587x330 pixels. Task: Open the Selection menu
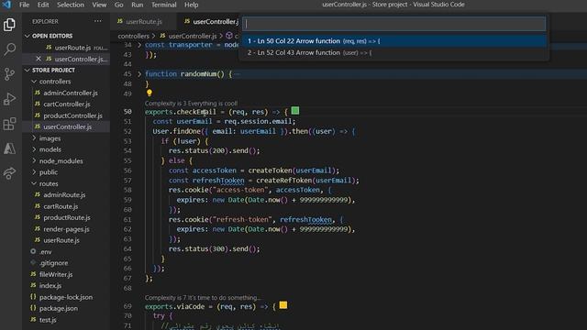click(71, 5)
